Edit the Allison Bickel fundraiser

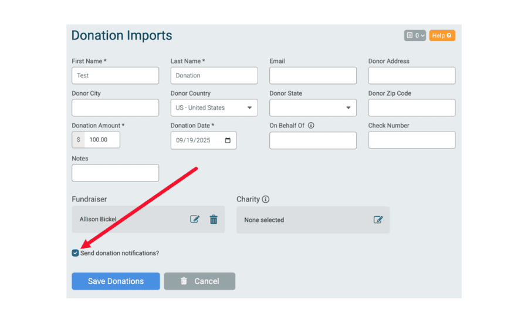[x=195, y=219]
